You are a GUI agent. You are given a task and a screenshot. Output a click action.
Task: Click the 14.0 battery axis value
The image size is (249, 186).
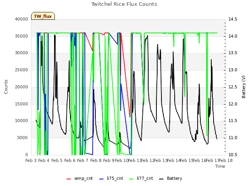(233, 36)
